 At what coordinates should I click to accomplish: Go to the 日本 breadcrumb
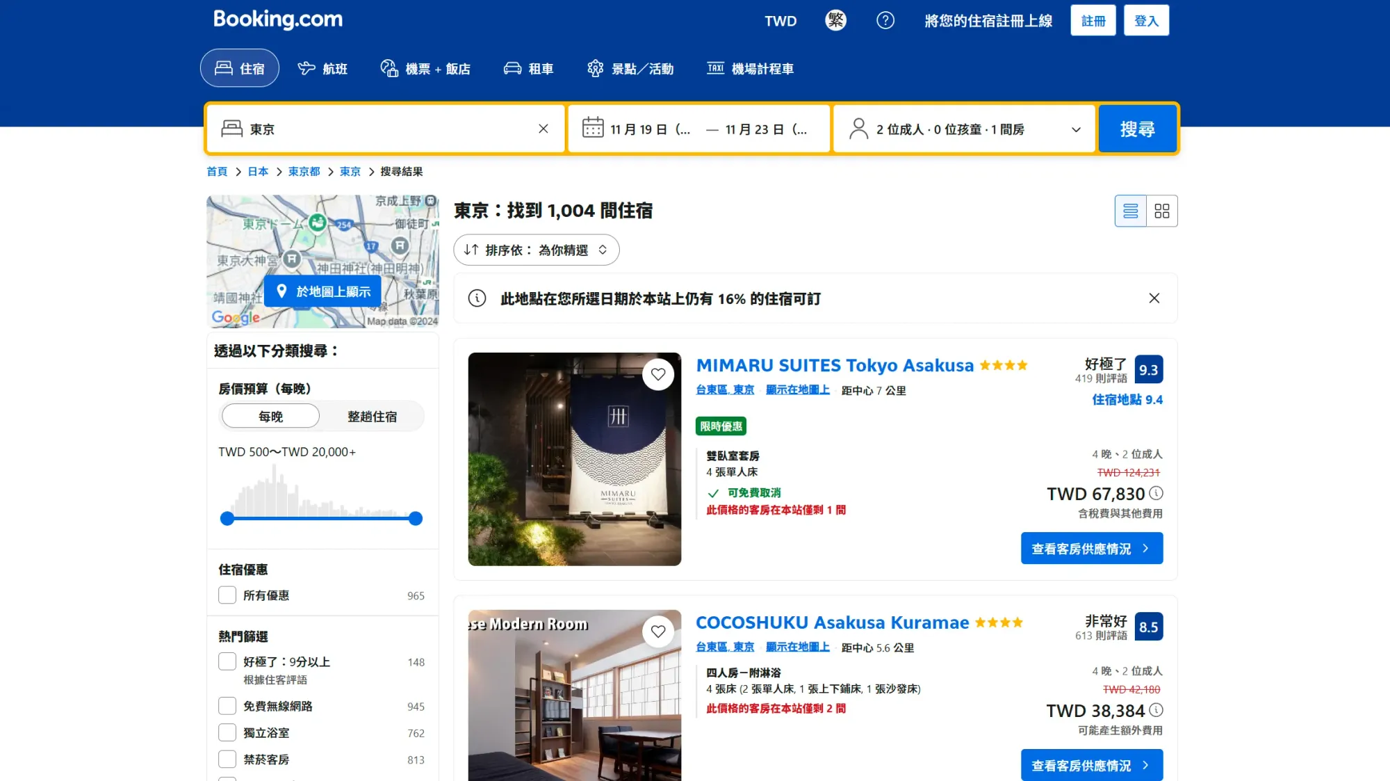pyautogui.click(x=258, y=171)
